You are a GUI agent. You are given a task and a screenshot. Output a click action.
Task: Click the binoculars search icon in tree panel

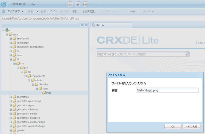pyautogui.click(x=82, y=25)
